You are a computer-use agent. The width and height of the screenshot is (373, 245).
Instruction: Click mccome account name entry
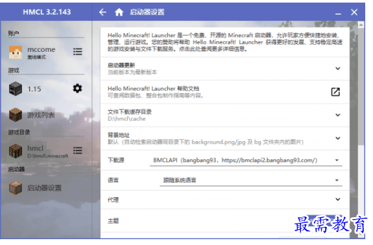[x=41, y=49]
